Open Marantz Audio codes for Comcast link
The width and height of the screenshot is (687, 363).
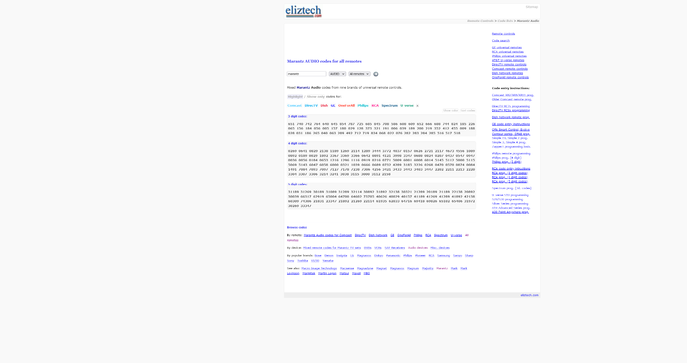pos(328,235)
